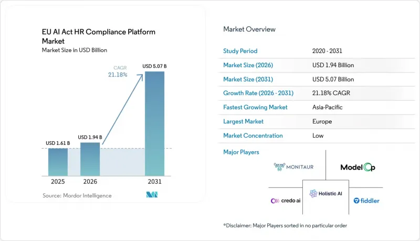The height and width of the screenshot is (241, 420).
Task: Click the 'Market Size in USD Billion' subtitle
Action: click(x=75, y=50)
